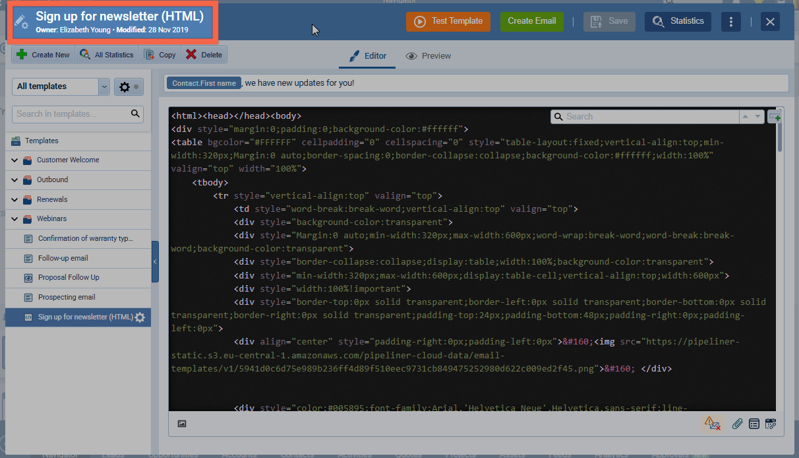Collapse the left templates side panel

pyautogui.click(x=155, y=262)
